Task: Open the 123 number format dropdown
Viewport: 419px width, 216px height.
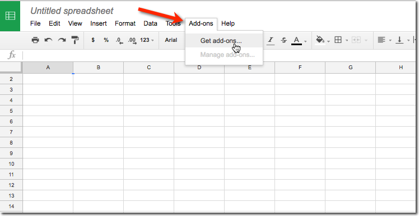Action: pos(147,40)
